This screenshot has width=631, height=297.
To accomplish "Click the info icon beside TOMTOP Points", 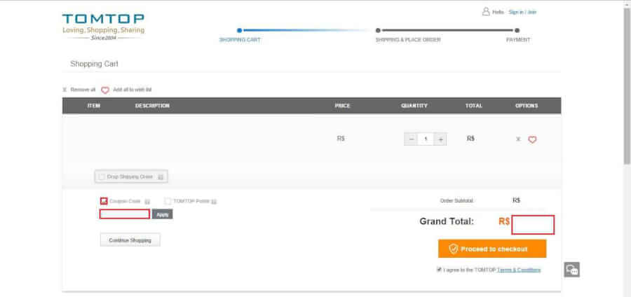I will [214, 202].
